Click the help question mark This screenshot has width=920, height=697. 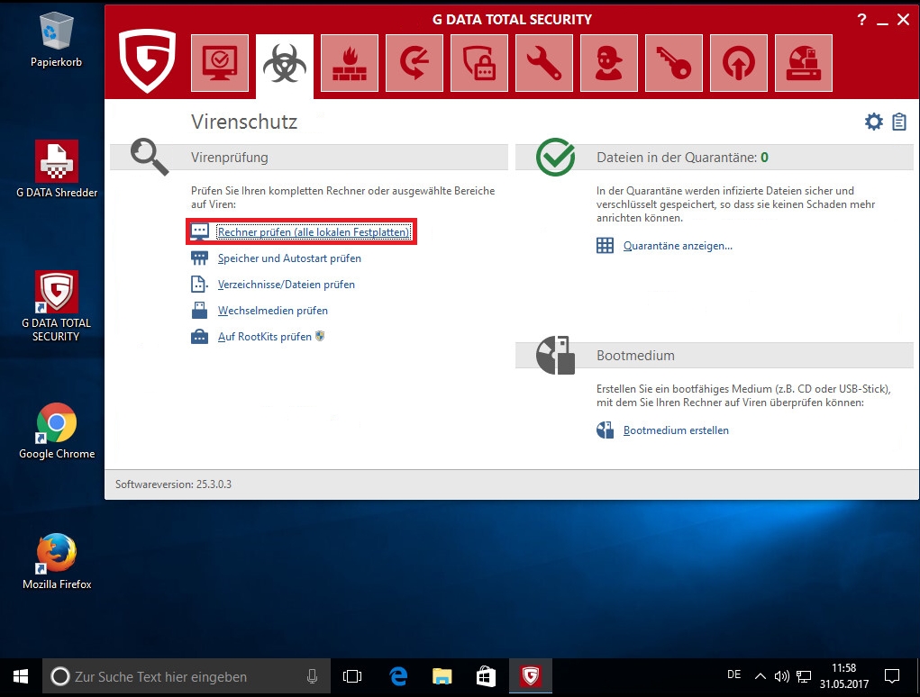click(x=861, y=20)
